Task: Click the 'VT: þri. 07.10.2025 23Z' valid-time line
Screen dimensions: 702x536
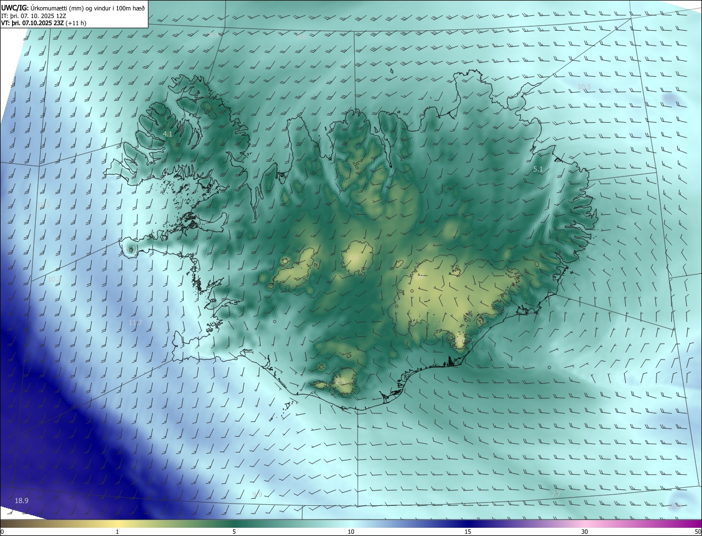Action: pyautogui.click(x=44, y=23)
